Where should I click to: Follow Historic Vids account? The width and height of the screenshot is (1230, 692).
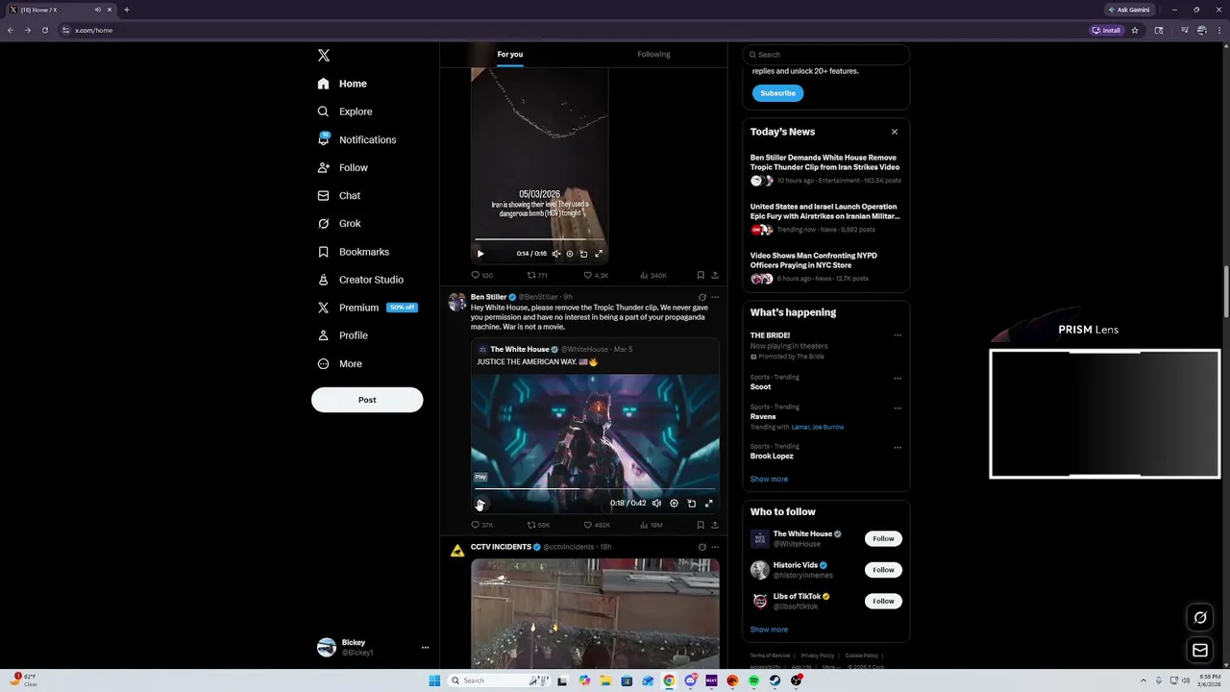[883, 570]
